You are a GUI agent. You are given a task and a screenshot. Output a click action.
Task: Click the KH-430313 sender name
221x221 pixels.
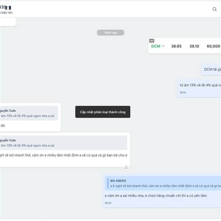point(118,181)
